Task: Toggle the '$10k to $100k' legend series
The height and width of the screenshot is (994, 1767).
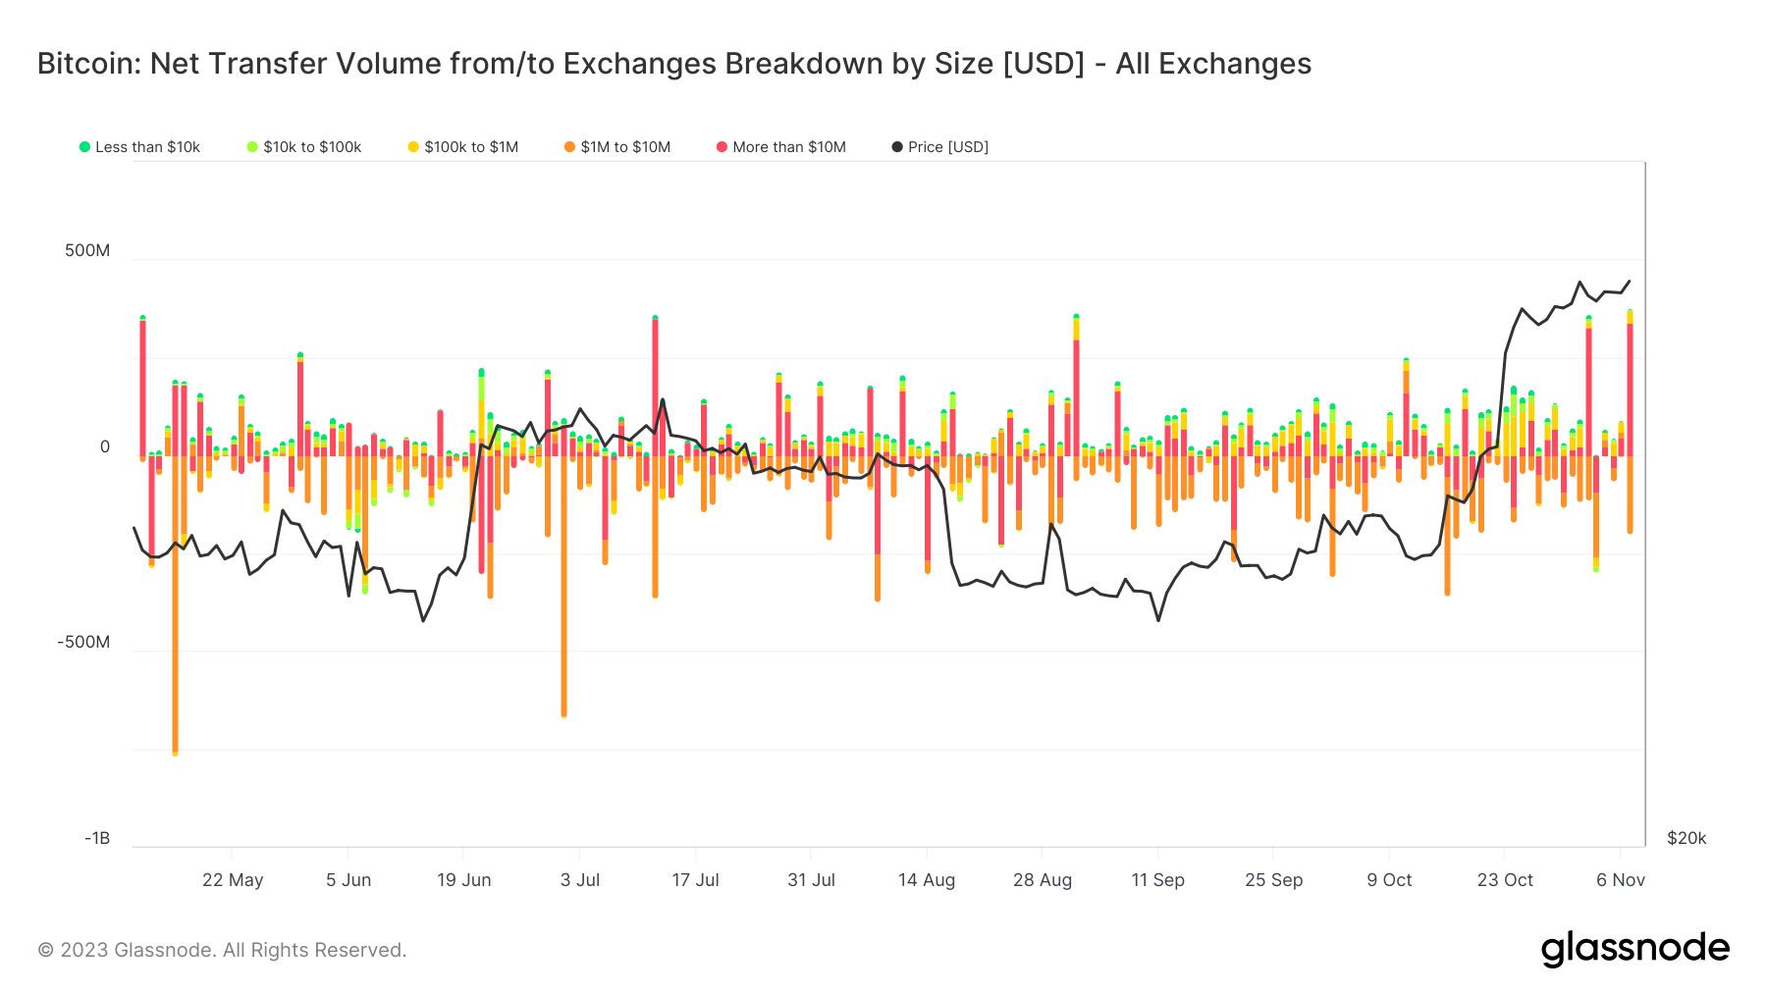Action: click(312, 147)
